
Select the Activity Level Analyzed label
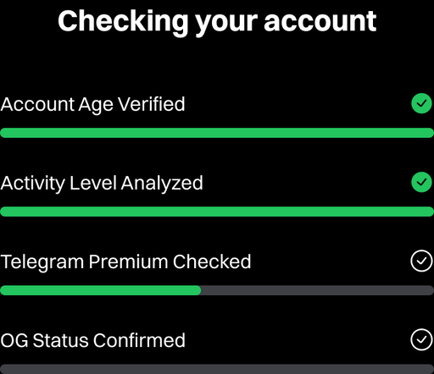point(102,184)
